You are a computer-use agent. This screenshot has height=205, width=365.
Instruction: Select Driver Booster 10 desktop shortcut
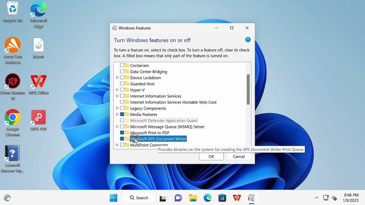click(x=13, y=87)
